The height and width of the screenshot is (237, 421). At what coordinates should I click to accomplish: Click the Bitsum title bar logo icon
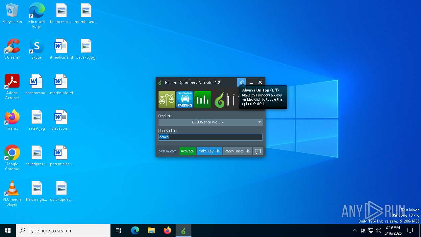[160, 83]
